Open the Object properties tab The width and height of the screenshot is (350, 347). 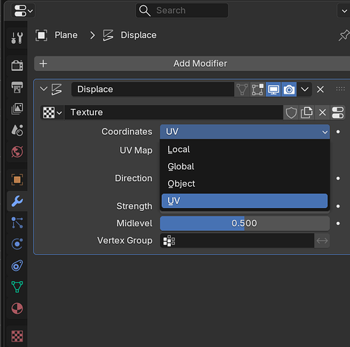point(17,180)
